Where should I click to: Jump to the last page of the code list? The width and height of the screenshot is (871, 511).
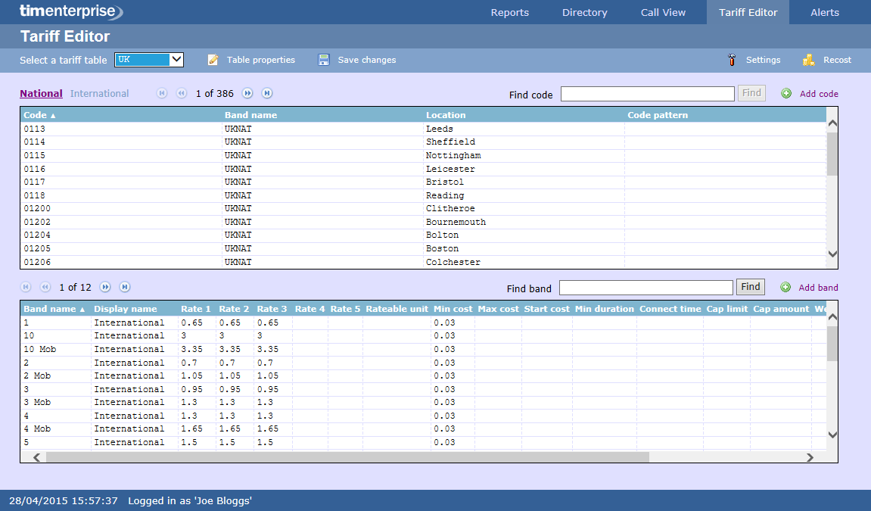point(266,93)
